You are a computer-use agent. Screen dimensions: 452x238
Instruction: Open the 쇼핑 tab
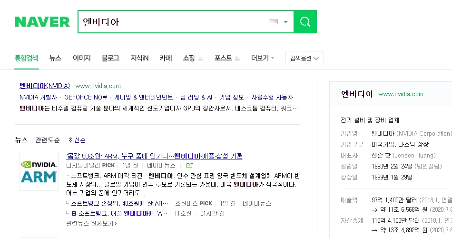tap(189, 58)
